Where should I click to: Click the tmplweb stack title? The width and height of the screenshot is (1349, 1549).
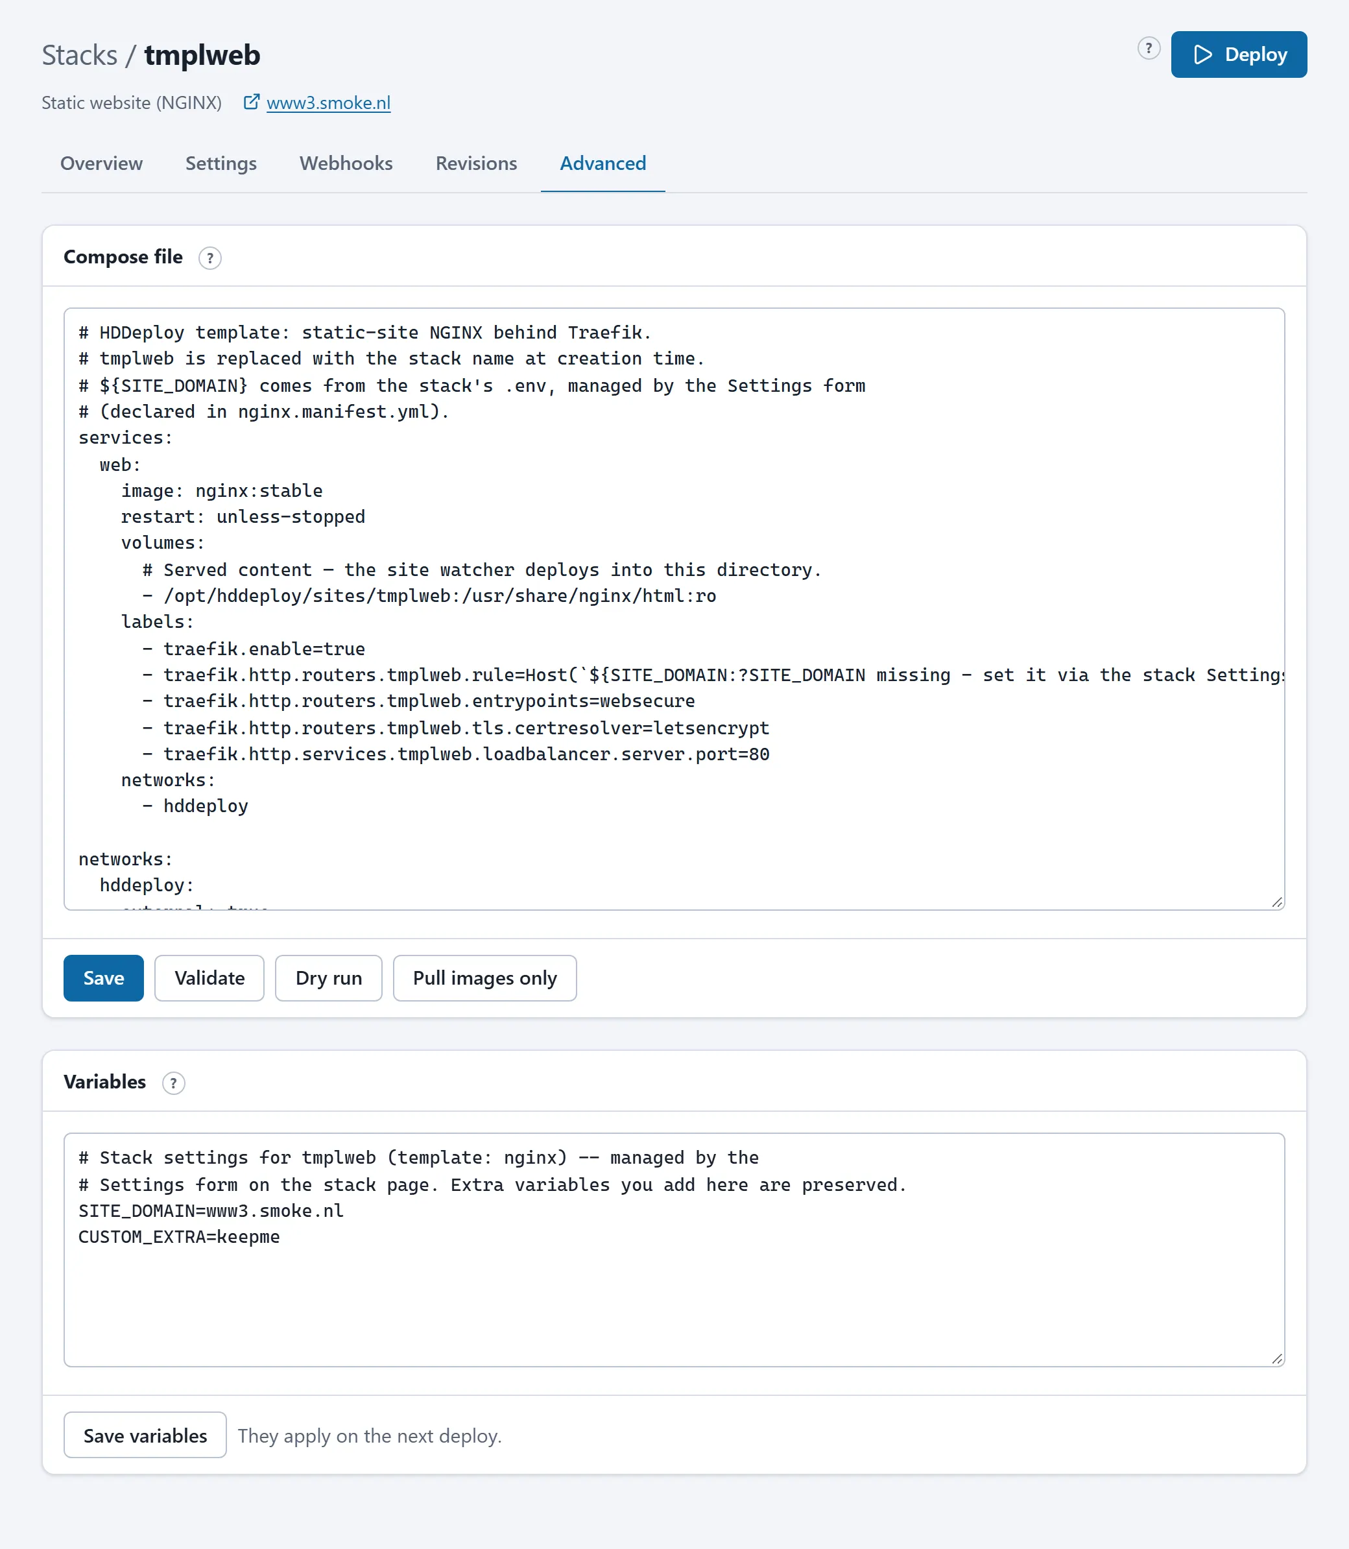pos(202,55)
